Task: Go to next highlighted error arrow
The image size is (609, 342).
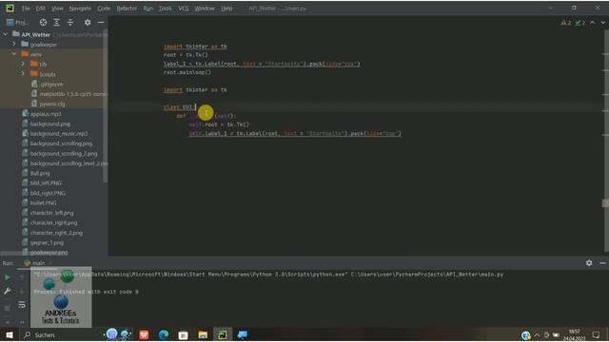Action: tap(602, 23)
